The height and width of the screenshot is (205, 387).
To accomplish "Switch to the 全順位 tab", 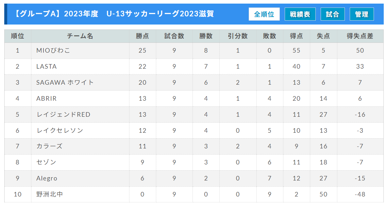I will tap(264, 14).
